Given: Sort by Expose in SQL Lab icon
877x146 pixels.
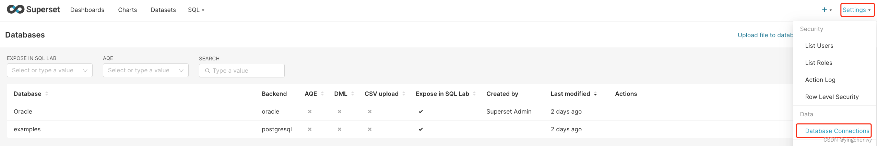Looking at the screenshot, I should coord(474,93).
